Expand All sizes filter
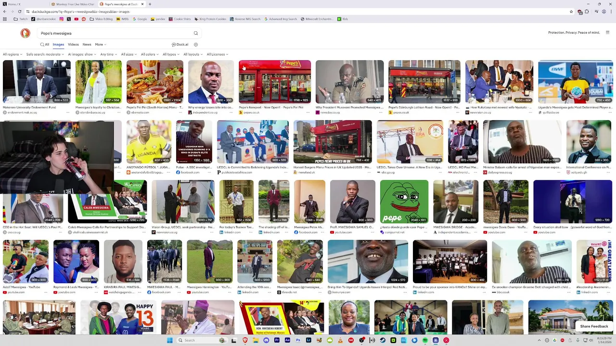The width and height of the screenshot is (616, 346). 129,54
